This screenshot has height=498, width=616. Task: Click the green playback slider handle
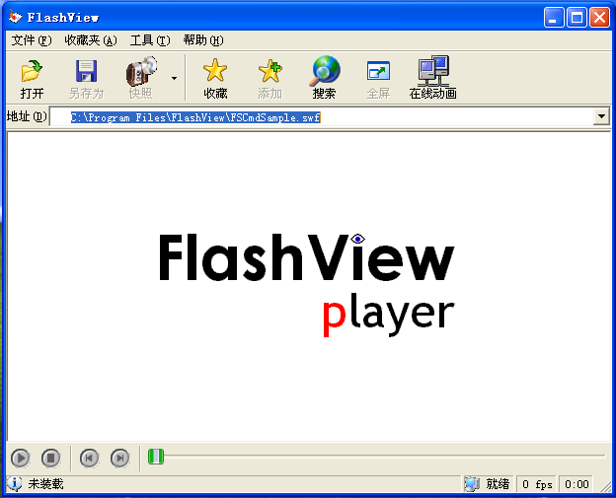156,457
